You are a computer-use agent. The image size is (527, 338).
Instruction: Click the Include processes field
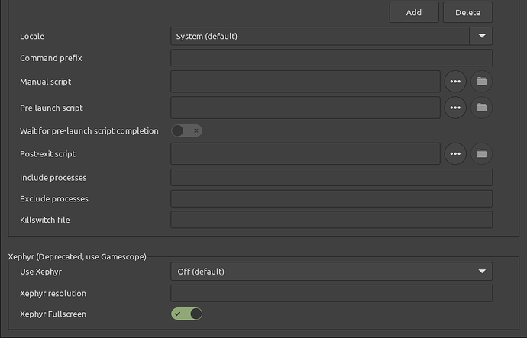pyautogui.click(x=331, y=178)
